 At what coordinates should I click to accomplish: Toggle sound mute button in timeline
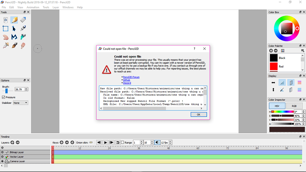(x=157, y=142)
